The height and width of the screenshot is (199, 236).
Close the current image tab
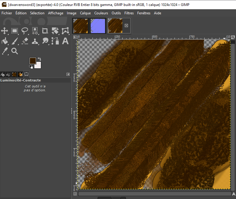pos(126,26)
